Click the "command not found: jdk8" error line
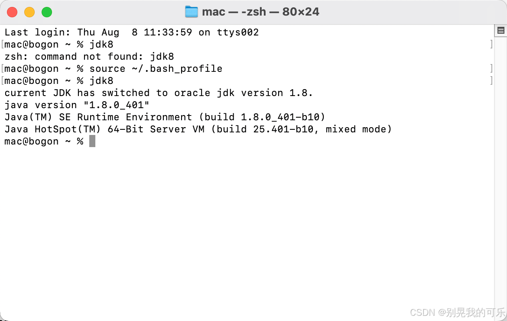Screen dimensions: 507x321 click(89, 57)
